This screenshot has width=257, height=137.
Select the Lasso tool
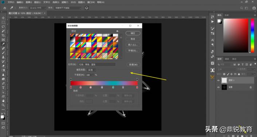tap(3, 27)
